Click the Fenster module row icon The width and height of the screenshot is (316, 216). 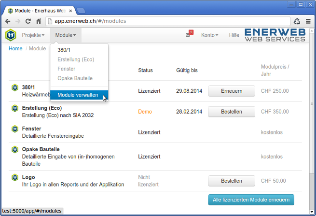(14, 129)
